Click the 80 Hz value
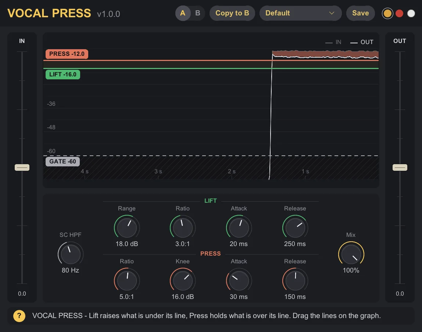Image resolution: width=422 pixels, height=332 pixels. coord(71,270)
